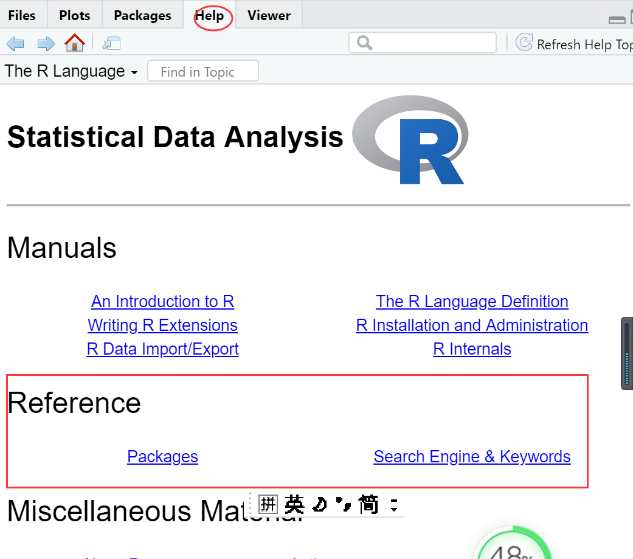Image resolution: width=633 pixels, height=559 pixels.
Task: Click the Refresh Help Topic icon
Action: pos(524,43)
